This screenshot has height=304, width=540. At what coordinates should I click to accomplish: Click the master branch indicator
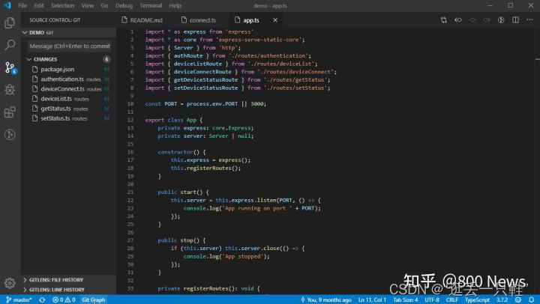(x=19, y=300)
